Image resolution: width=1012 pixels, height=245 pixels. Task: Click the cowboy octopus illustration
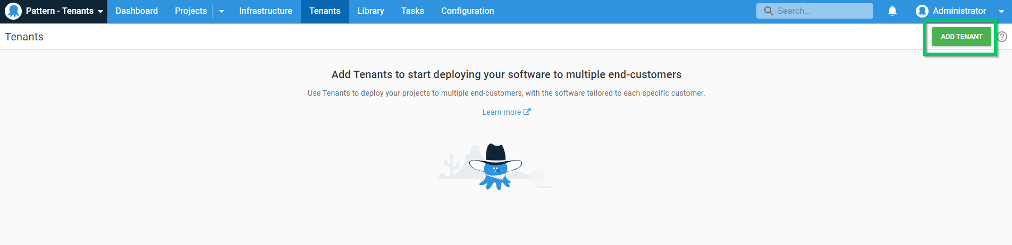(x=495, y=167)
